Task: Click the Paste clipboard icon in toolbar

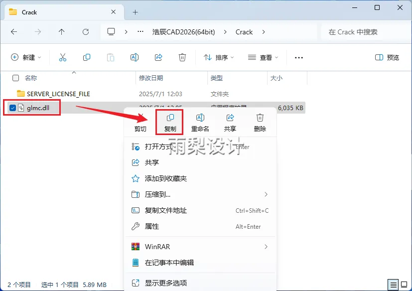Action: (111, 57)
